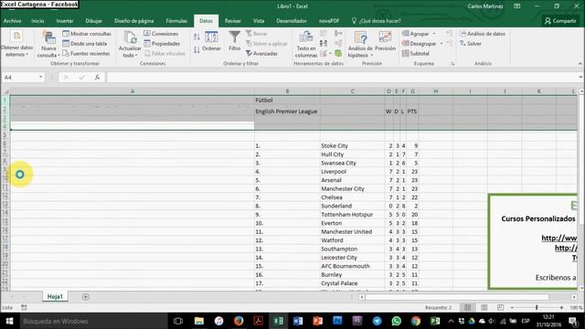Click the Quitar duplicados icon
Screen dimensions: 585x329
[x=324, y=44]
